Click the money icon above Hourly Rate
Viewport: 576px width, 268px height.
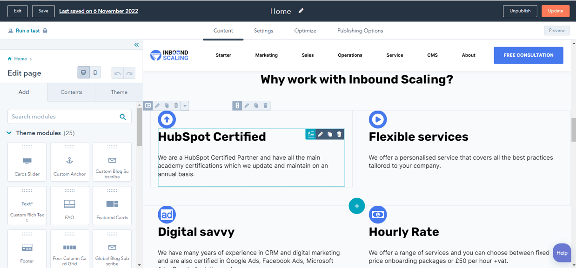pos(378,215)
